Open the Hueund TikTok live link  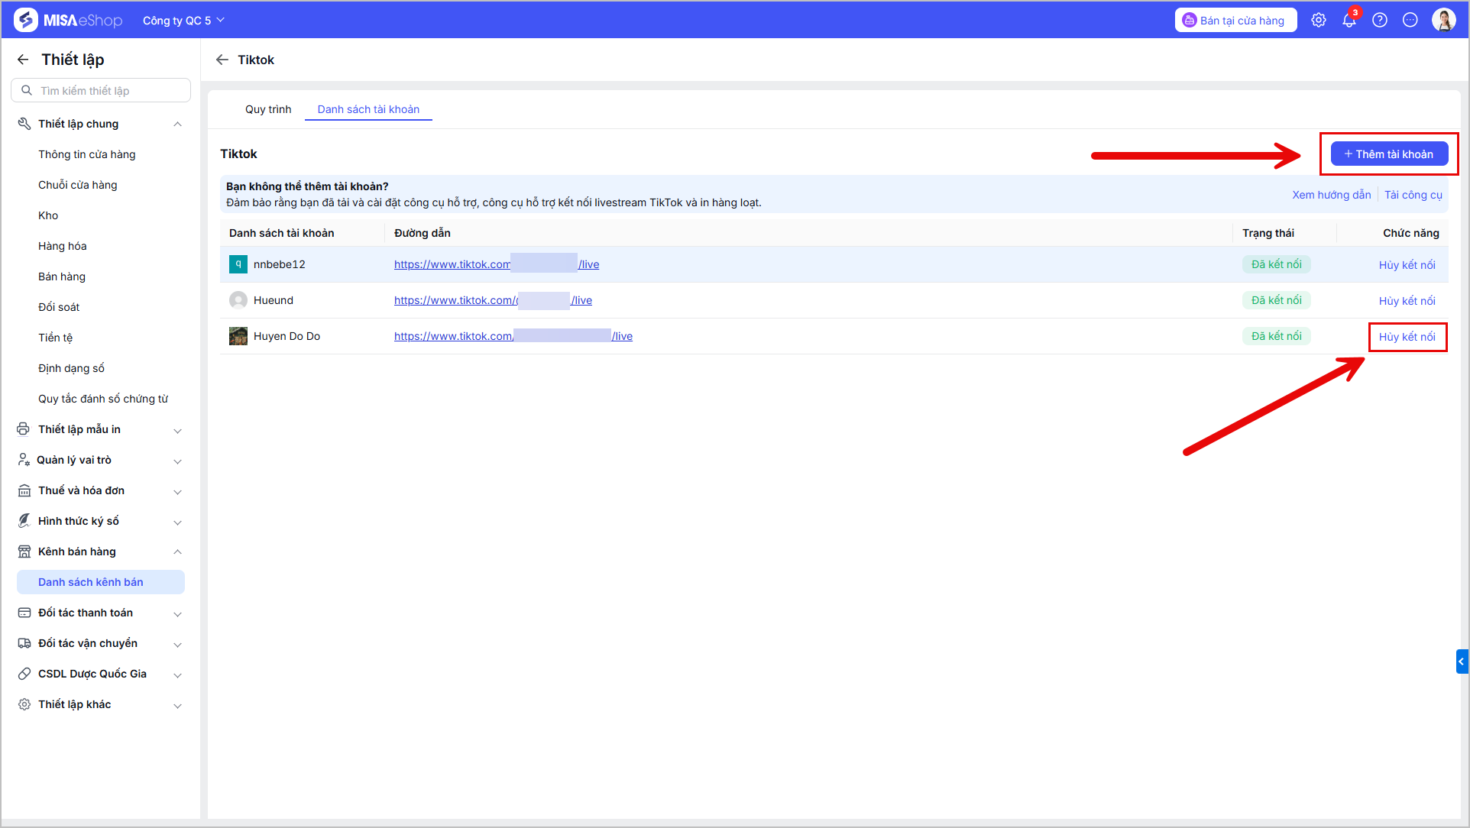pyautogui.click(x=493, y=300)
